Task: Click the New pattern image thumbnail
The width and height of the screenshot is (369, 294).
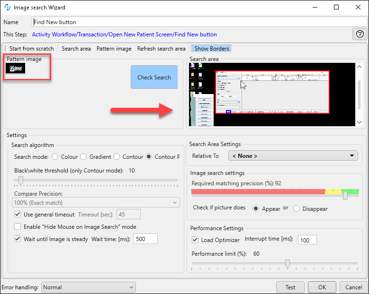Action: 16,68
